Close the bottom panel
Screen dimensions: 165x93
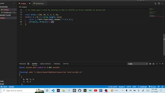(163, 64)
